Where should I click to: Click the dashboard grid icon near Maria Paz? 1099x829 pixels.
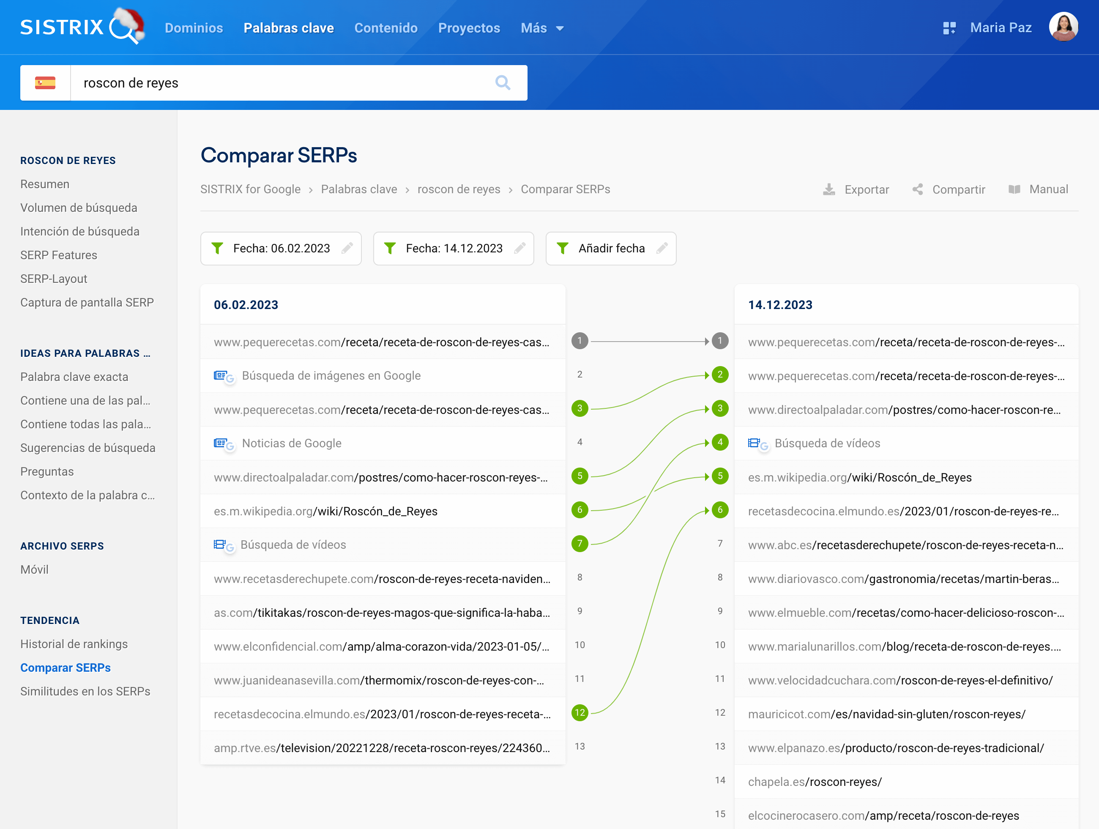pos(949,28)
